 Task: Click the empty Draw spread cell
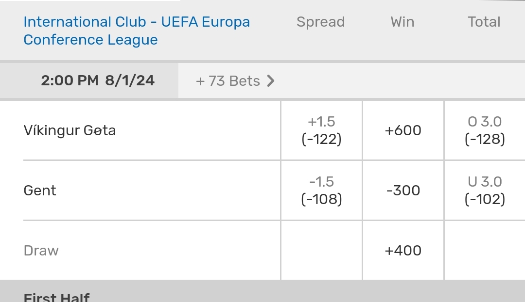pos(321,251)
